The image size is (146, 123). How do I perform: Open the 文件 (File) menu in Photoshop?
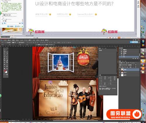tap(5, 40)
